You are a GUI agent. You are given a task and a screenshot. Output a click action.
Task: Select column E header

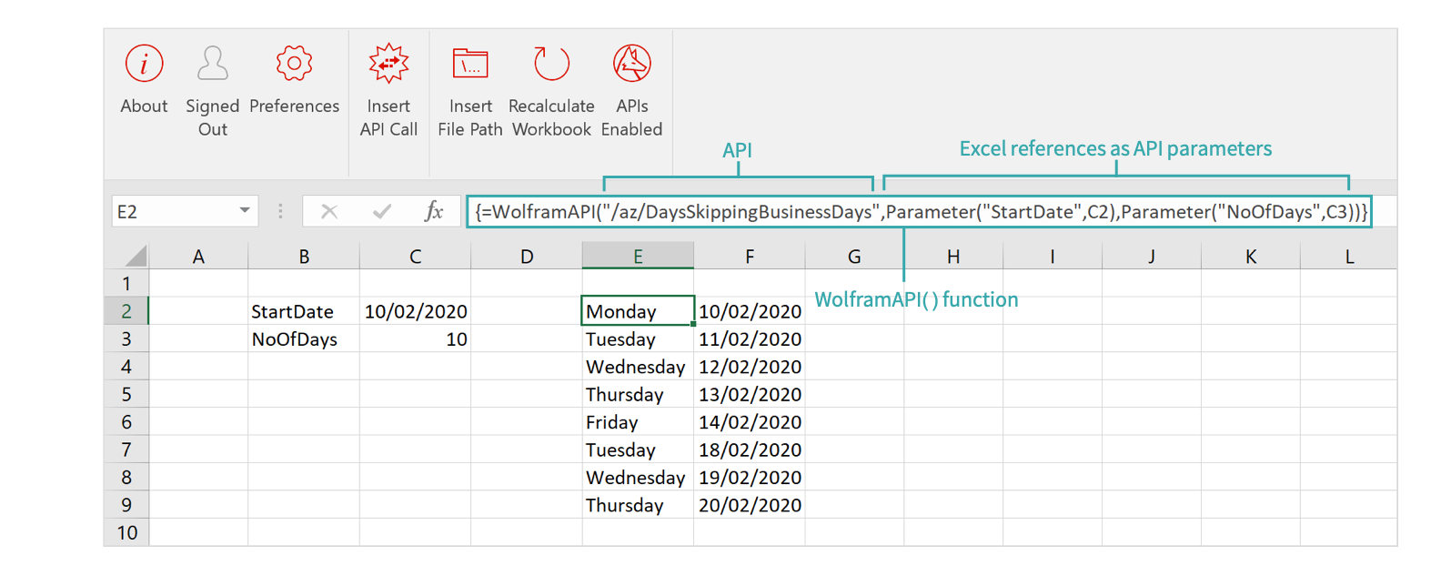pyautogui.click(x=638, y=257)
